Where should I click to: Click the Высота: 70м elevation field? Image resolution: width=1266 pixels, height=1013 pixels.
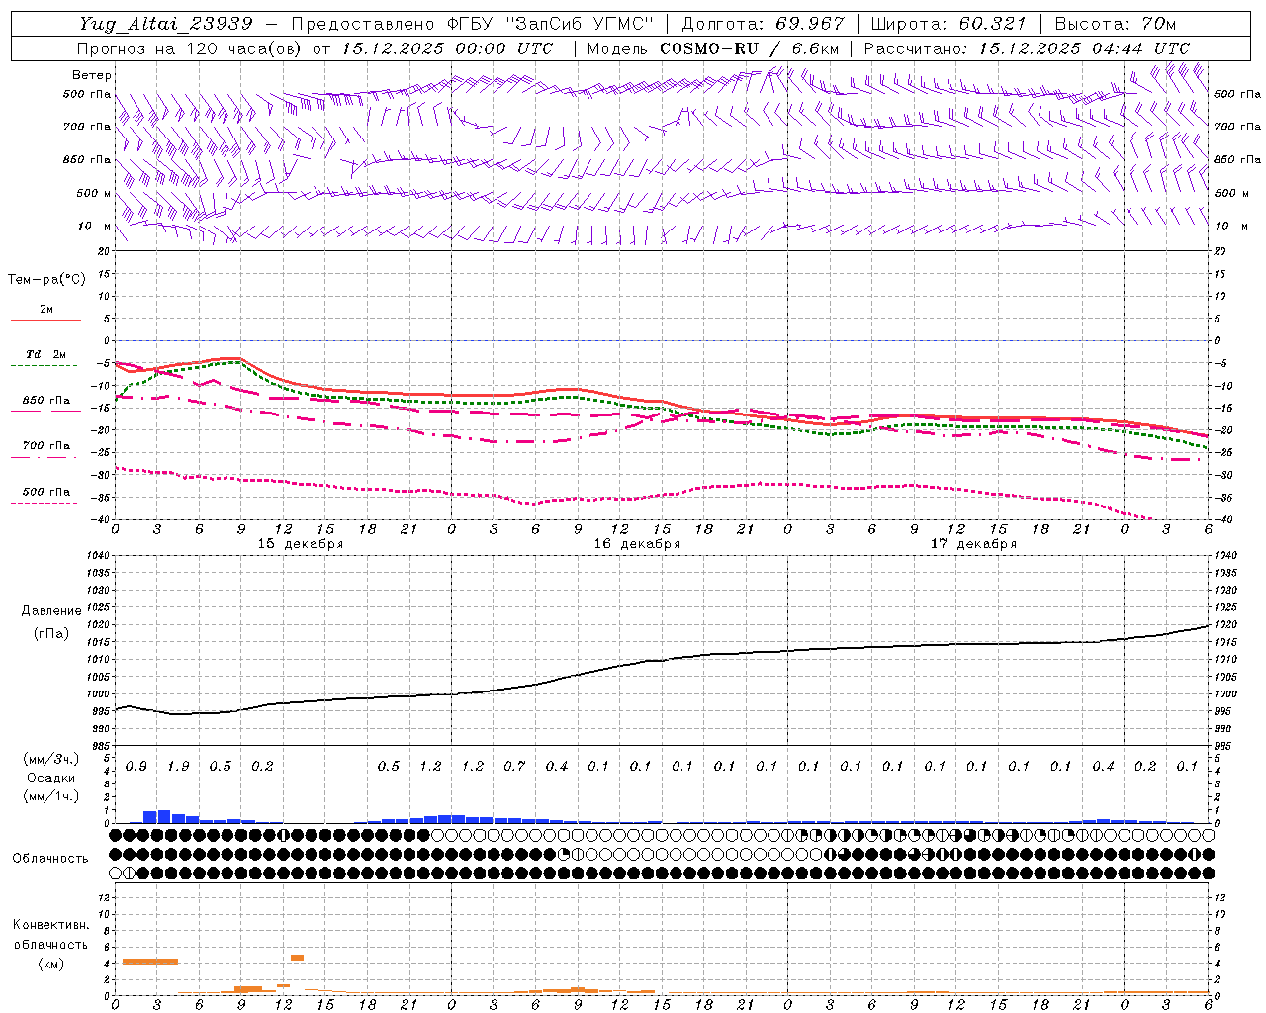tap(1115, 24)
